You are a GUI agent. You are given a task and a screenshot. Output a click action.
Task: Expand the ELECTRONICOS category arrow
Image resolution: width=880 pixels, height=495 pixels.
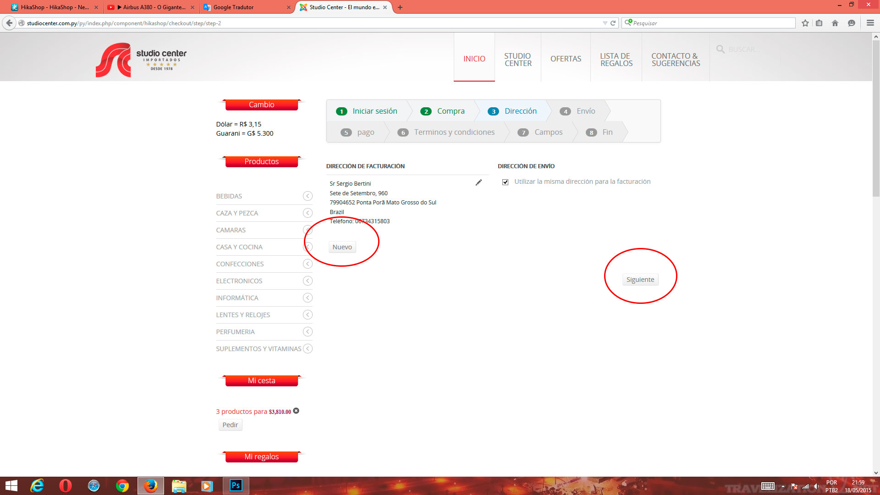(308, 281)
